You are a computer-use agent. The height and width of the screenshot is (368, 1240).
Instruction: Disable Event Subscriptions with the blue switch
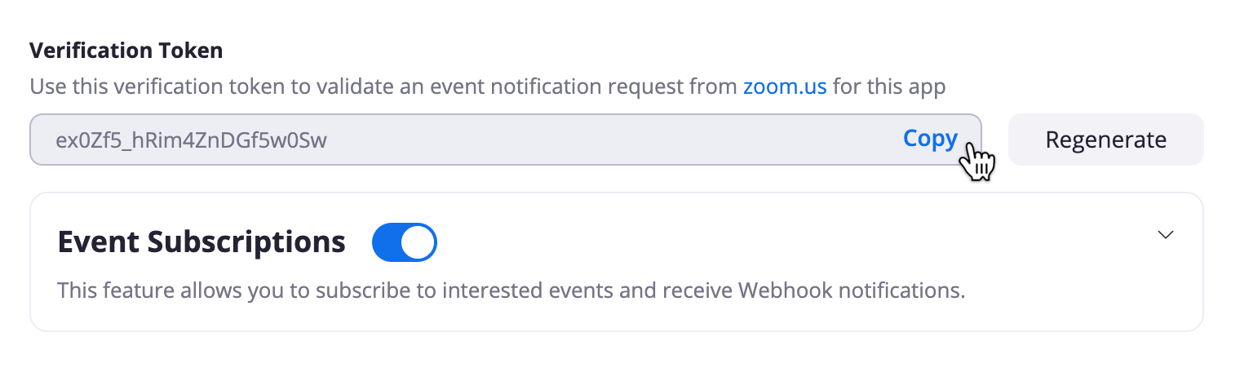[x=405, y=243]
